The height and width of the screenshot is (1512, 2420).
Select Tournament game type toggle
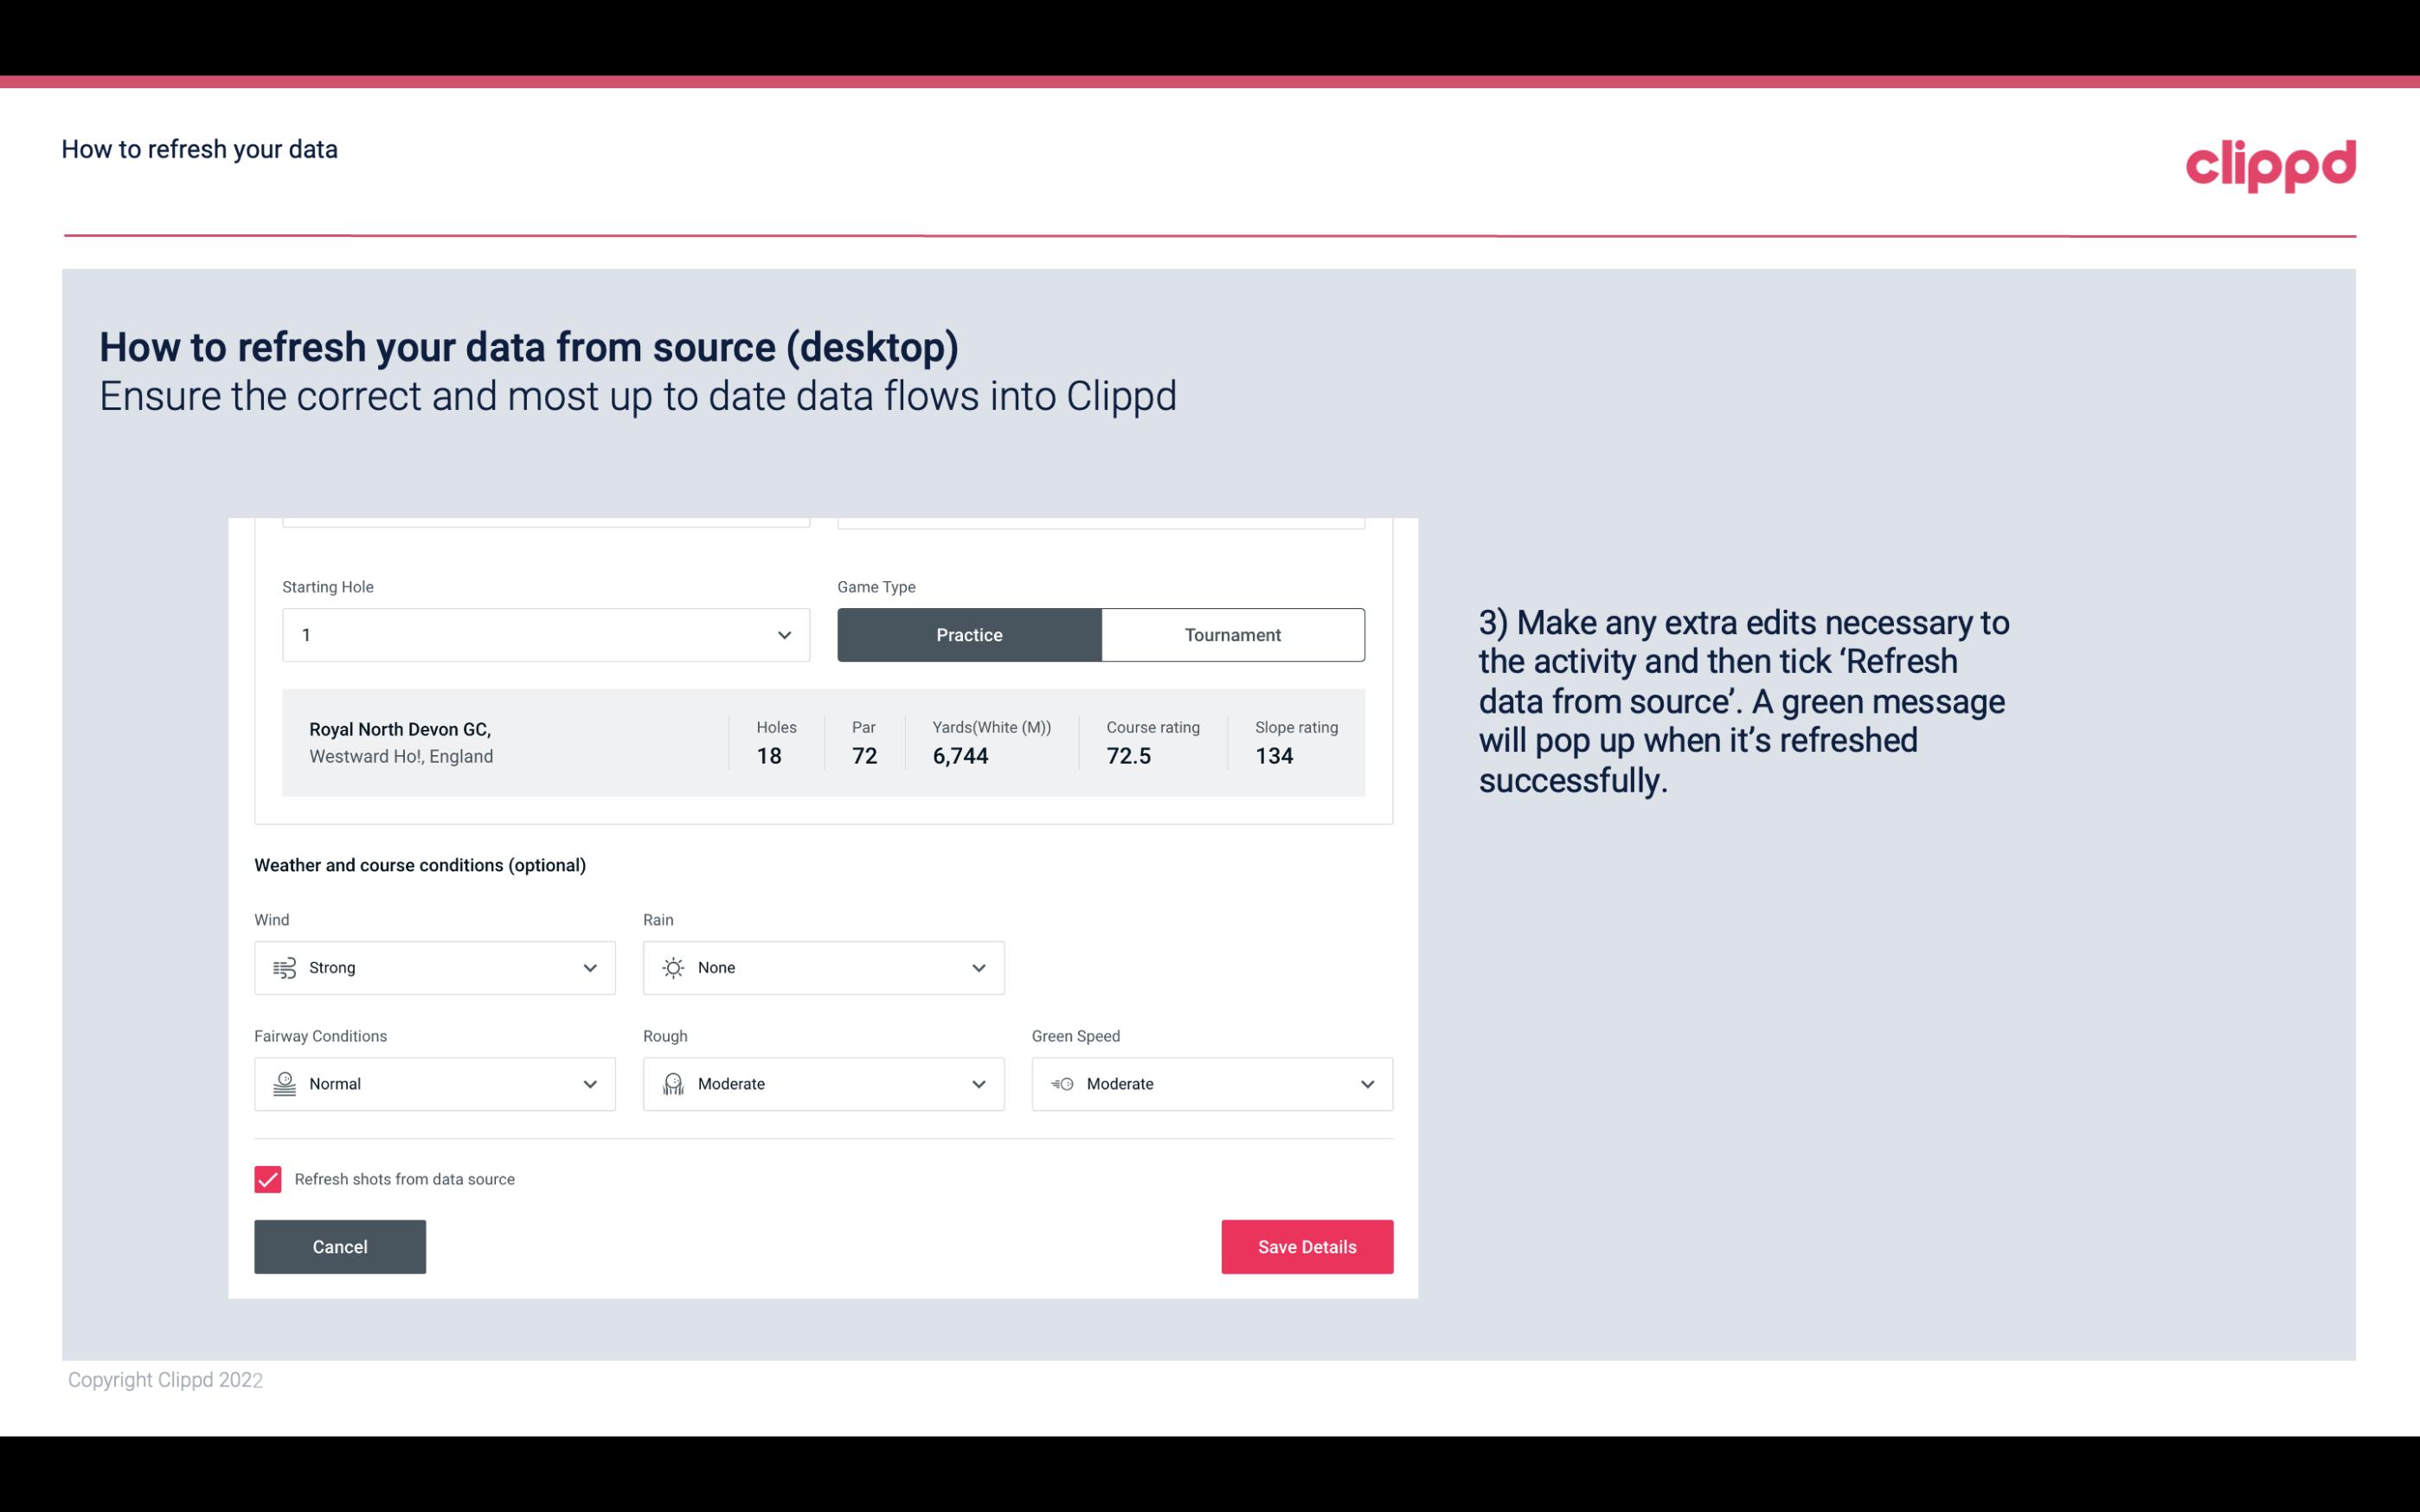coord(1232,634)
